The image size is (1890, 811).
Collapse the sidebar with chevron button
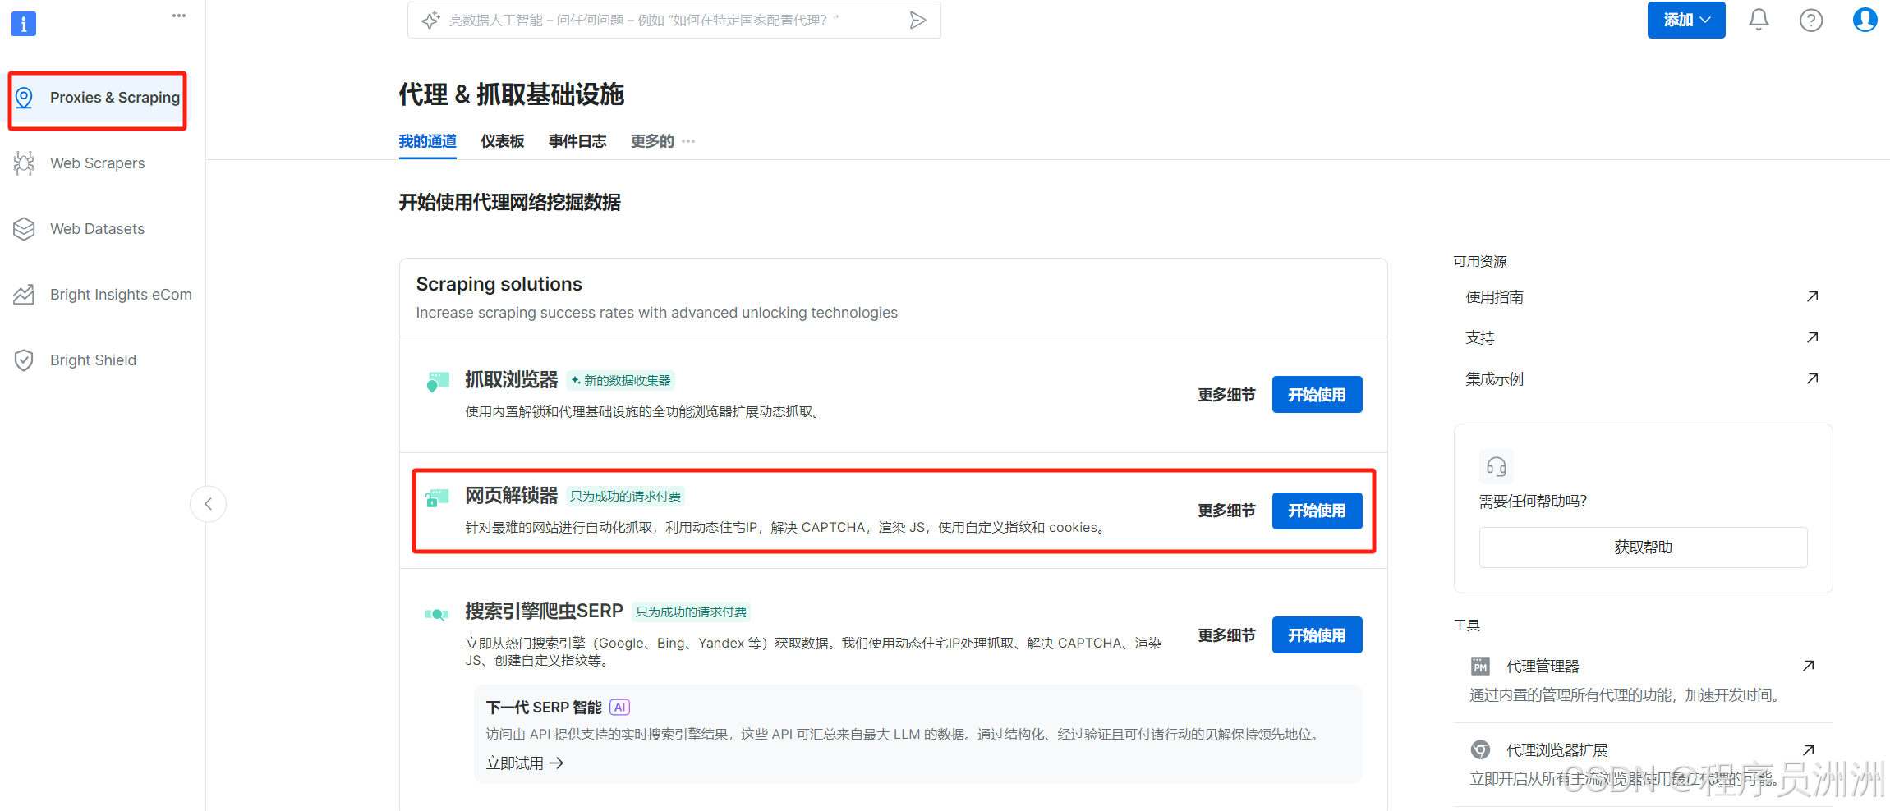[208, 504]
